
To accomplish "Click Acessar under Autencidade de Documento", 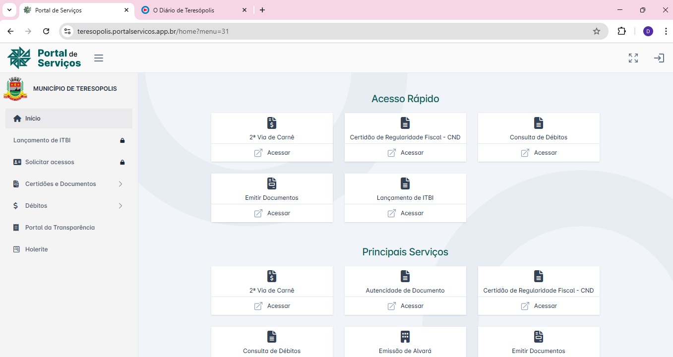I will 405,306.
